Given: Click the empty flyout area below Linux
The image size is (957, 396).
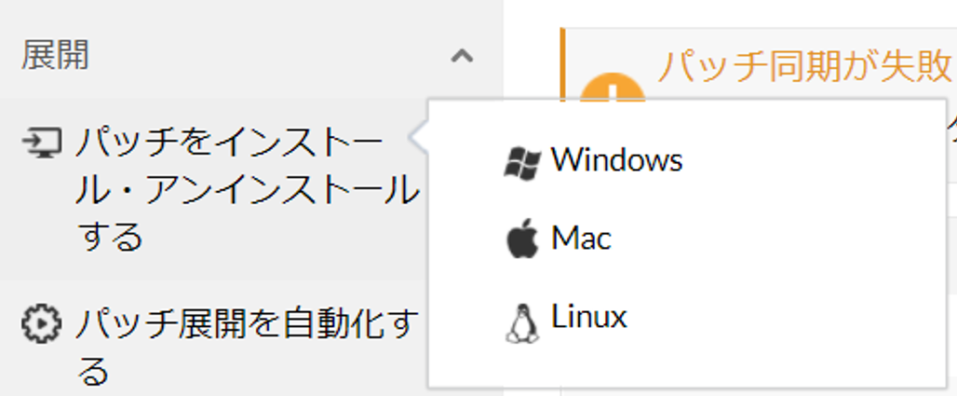Looking at the screenshot, I should [x=687, y=365].
